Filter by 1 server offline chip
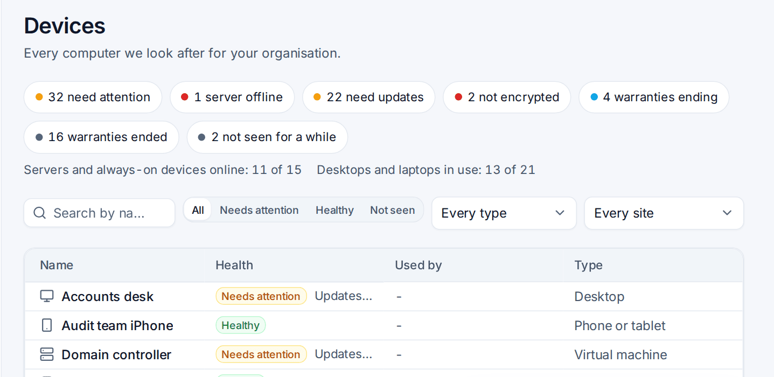This screenshot has width=774, height=377. click(x=232, y=97)
